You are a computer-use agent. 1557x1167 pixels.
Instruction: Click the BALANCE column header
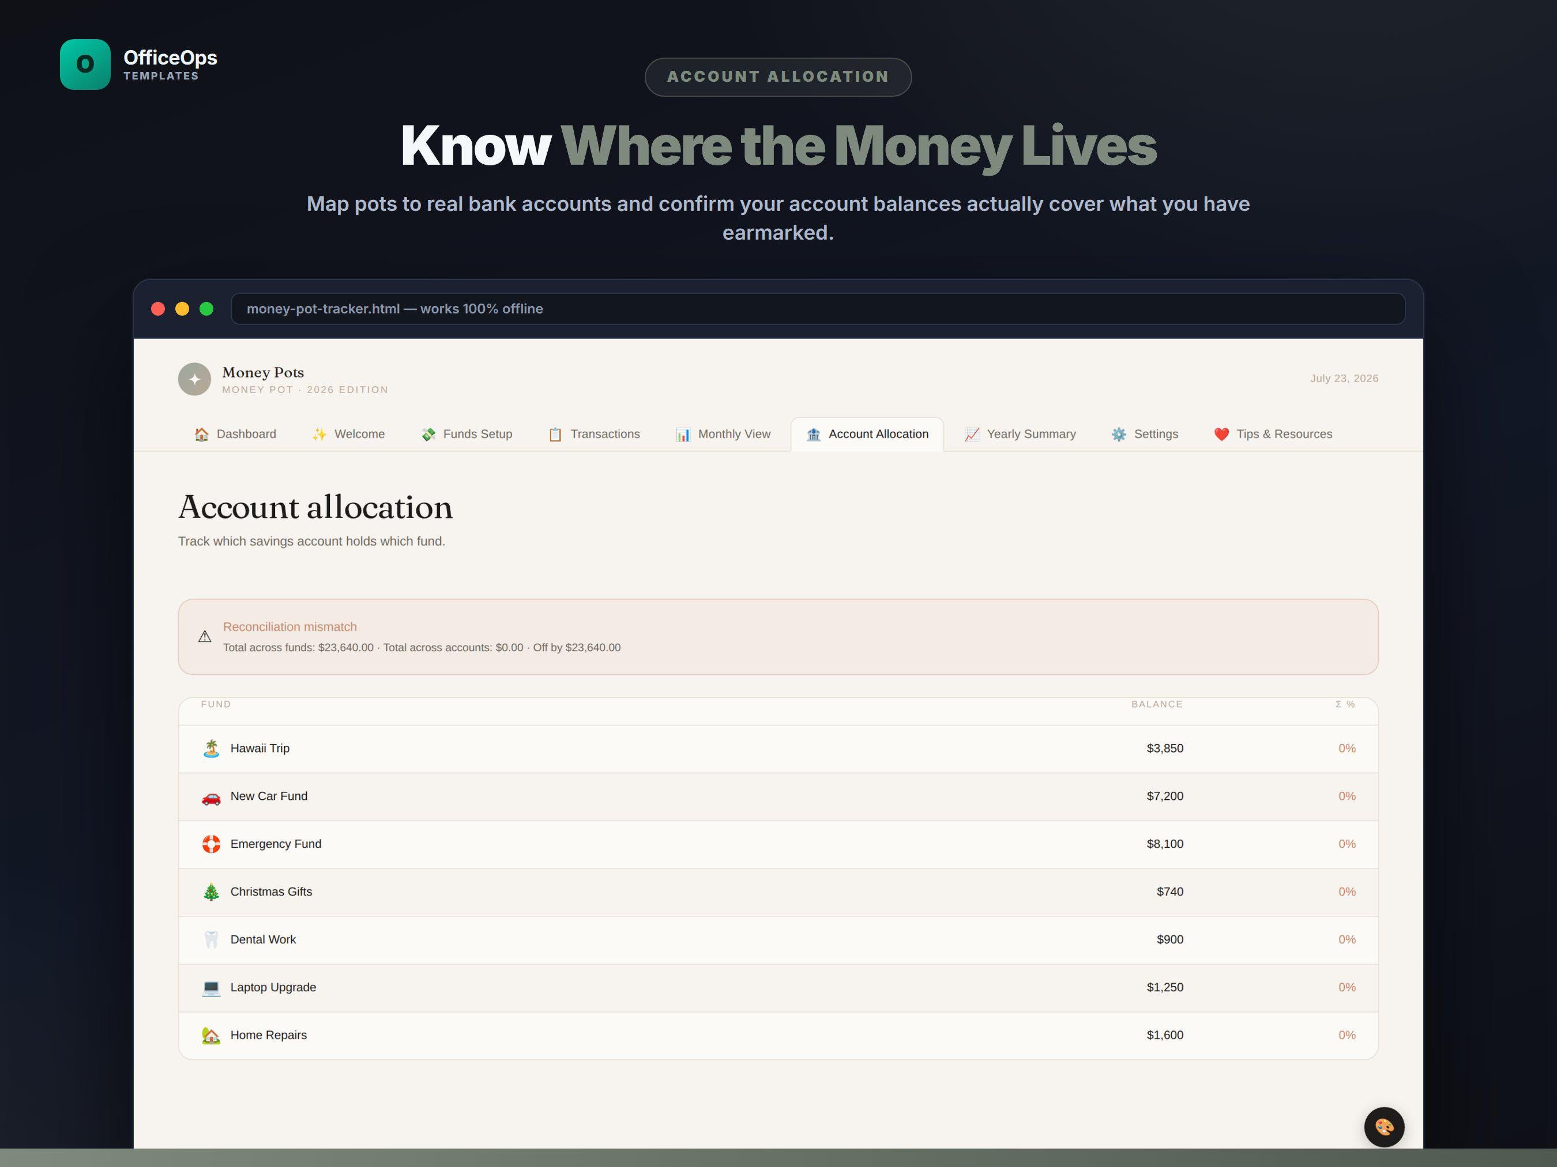[1156, 704]
